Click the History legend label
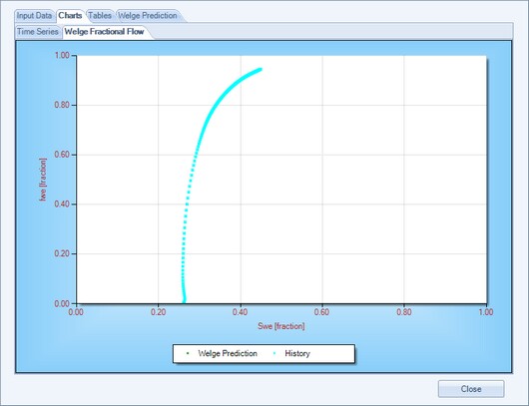The width and height of the screenshot is (529, 406). coord(297,353)
